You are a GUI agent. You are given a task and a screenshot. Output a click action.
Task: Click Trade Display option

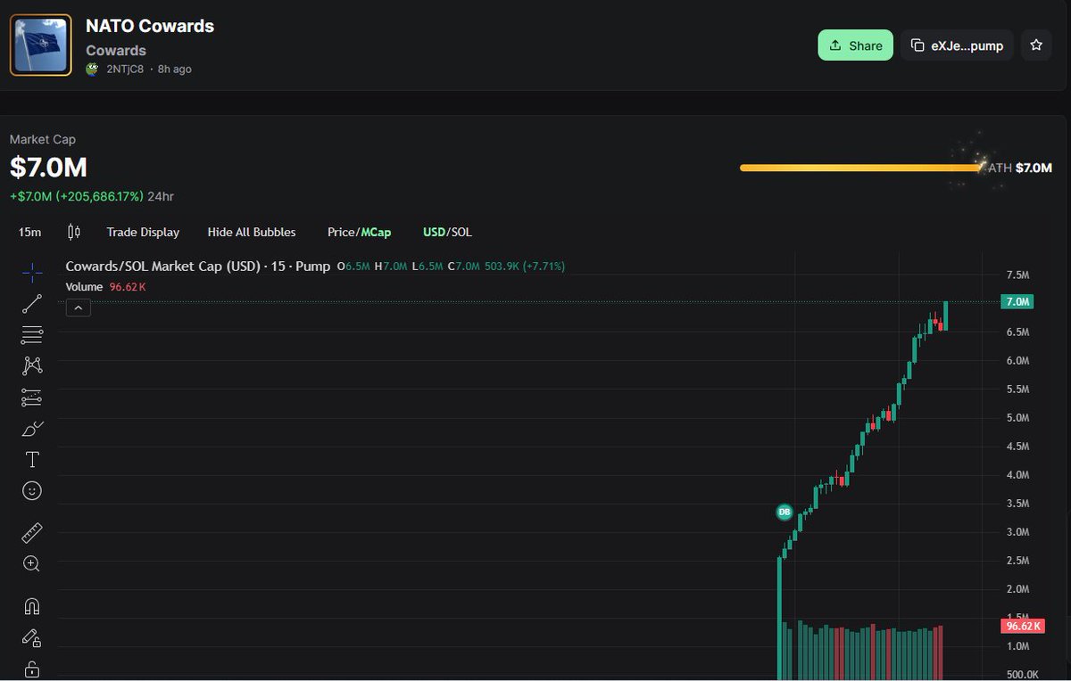[143, 232]
